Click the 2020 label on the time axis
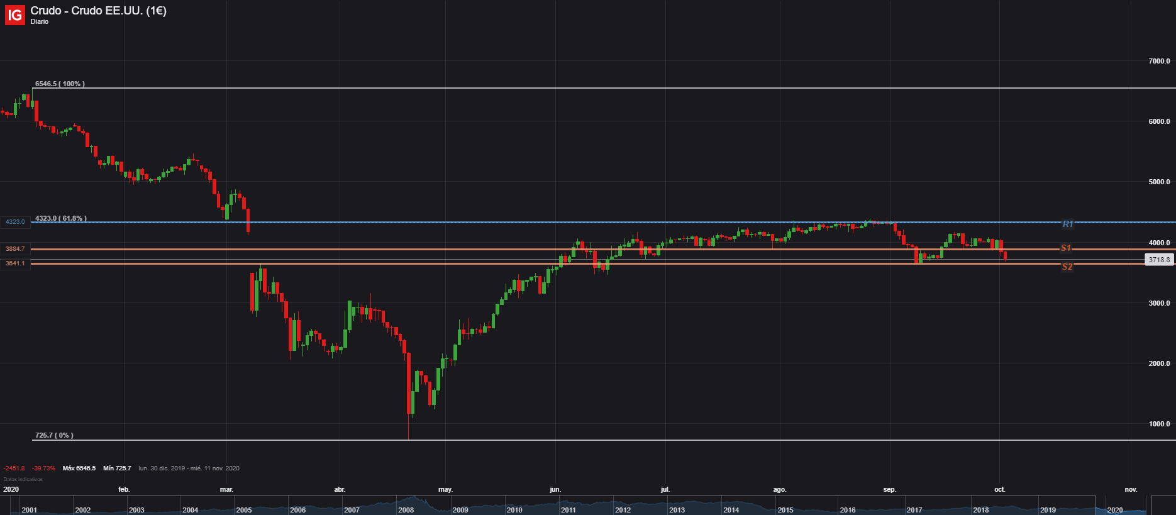1176x515 pixels. click(x=11, y=489)
